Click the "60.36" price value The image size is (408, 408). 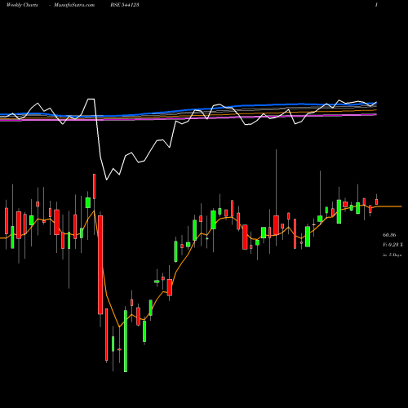389,235
